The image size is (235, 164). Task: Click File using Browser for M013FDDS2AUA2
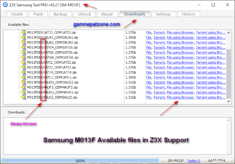point(180,42)
